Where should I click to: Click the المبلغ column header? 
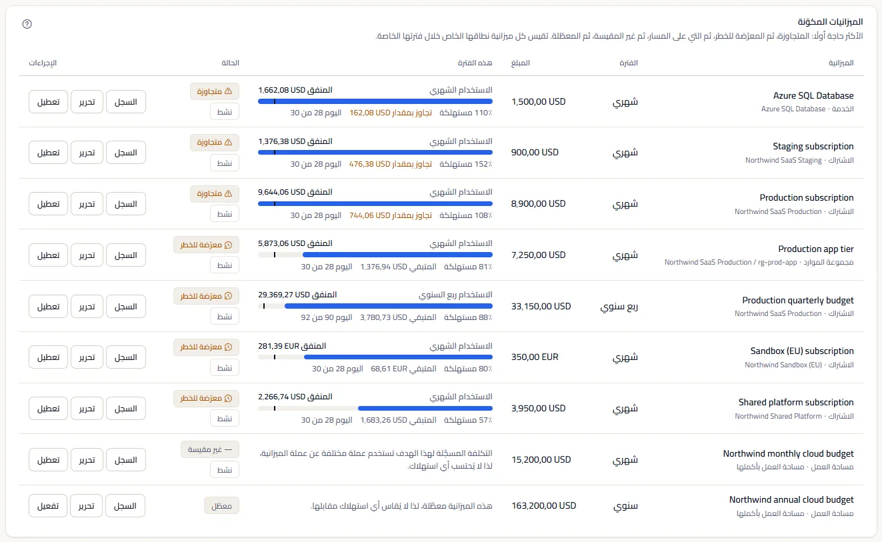520,63
